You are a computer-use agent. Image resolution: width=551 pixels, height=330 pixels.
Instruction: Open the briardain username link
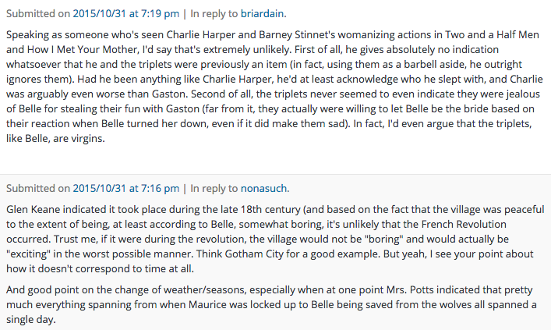[262, 14]
